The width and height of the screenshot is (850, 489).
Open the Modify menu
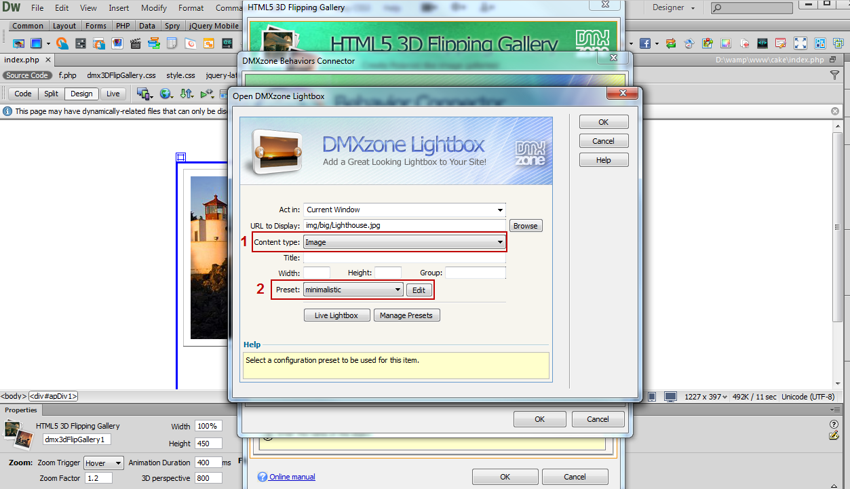pyautogui.click(x=154, y=8)
